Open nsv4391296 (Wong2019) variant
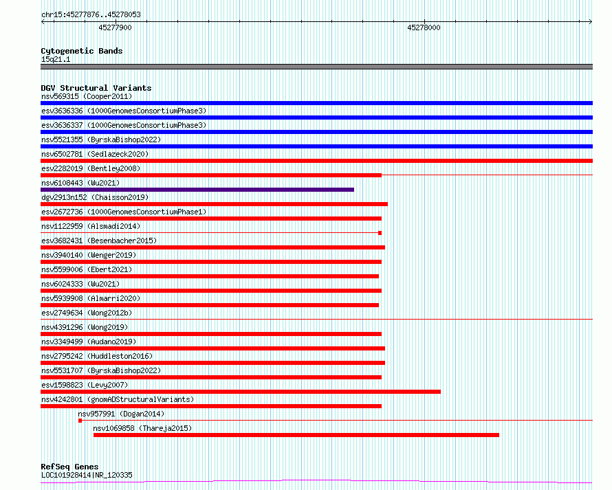Image resolution: width=612 pixels, height=490 pixels. tap(85, 327)
